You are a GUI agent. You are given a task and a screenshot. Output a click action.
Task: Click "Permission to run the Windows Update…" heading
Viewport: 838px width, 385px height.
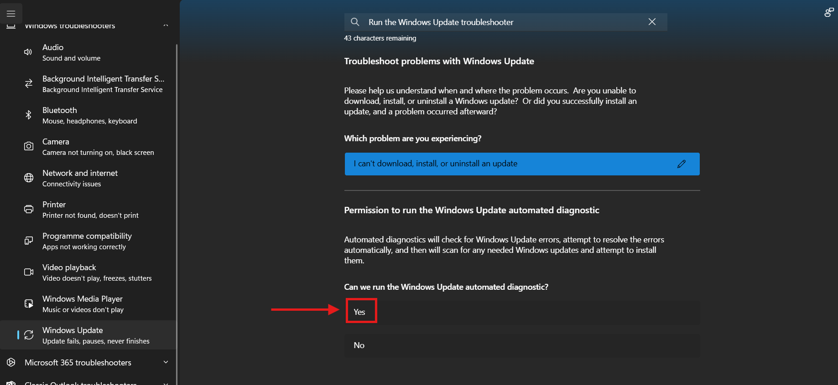pyautogui.click(x=472, y=210)
